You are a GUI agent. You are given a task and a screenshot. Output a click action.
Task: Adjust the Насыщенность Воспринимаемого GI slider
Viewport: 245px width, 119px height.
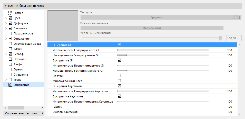click(163, 71)
